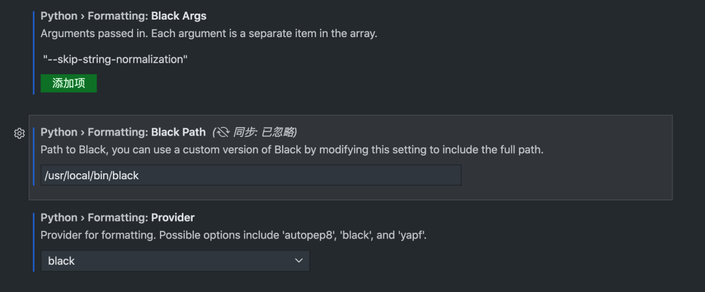Click the blue modified indicator beside Black Args
Image resolution: width=705 pixels, height=292 pixels.
tap(34, 51)
